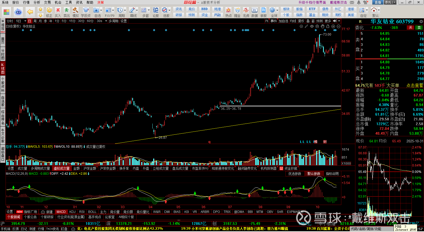This screenshot has width=424, height=232.
Task: Toggle 均线 moving averages display
Action: (293, 21)
